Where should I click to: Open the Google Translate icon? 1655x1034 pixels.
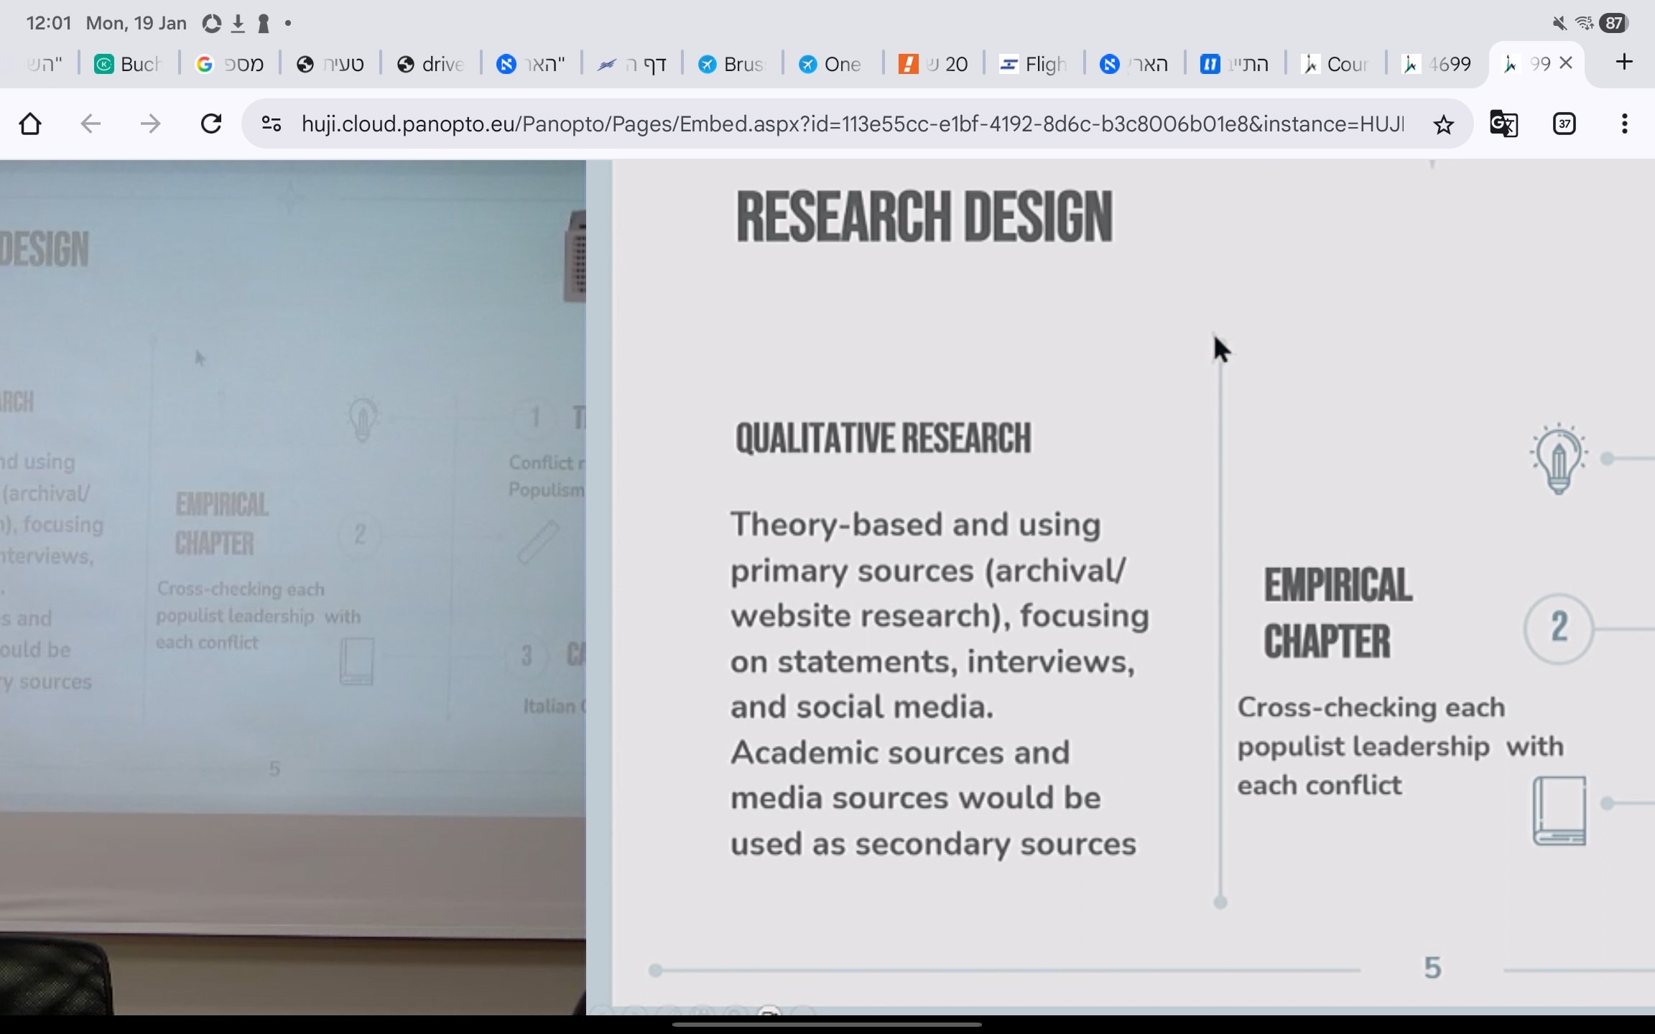click(x=1503, y=124)
